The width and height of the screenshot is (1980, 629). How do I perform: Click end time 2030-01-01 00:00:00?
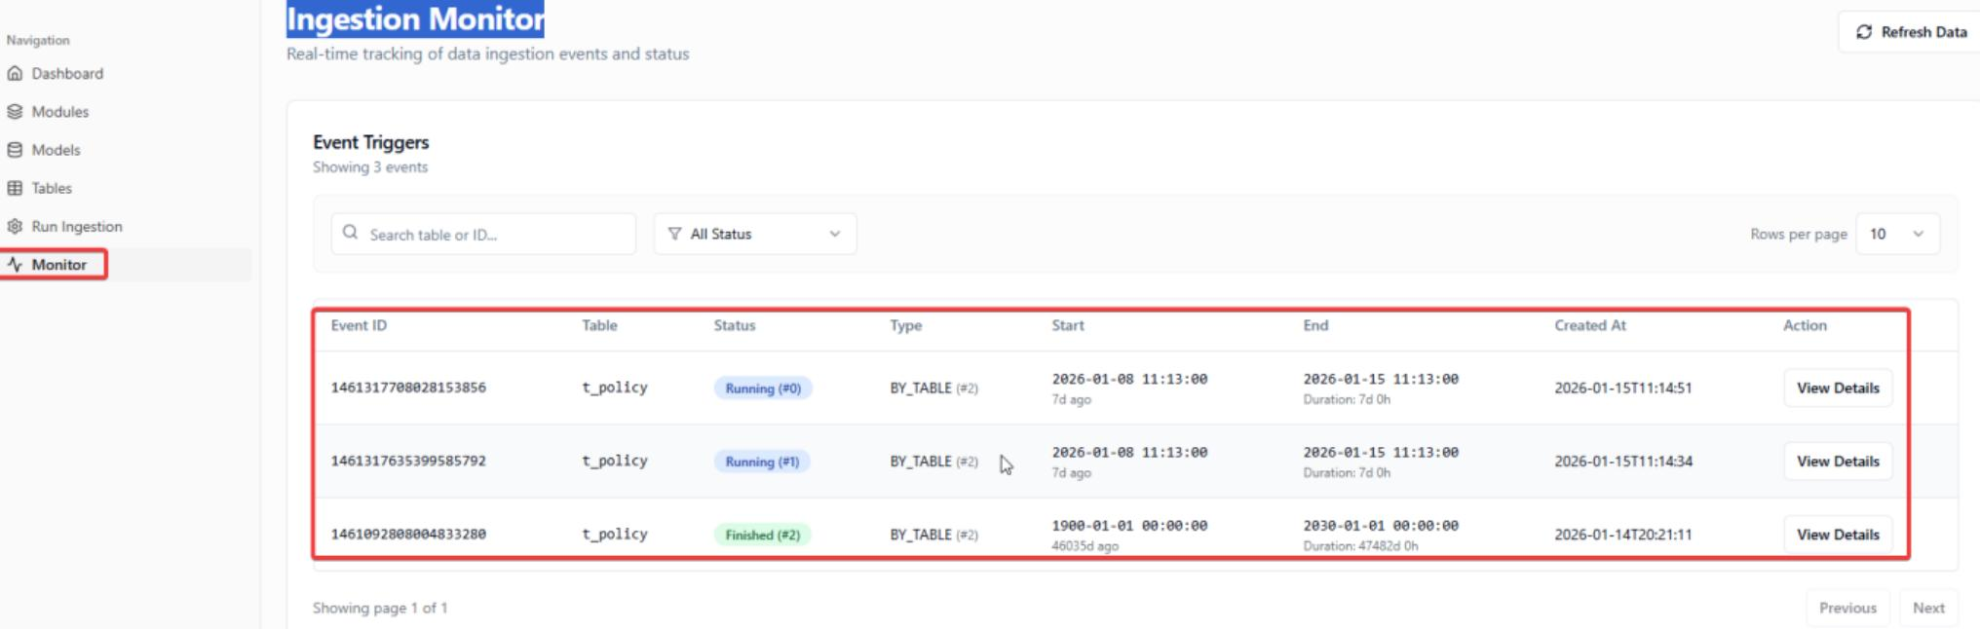click(1381, 526)
